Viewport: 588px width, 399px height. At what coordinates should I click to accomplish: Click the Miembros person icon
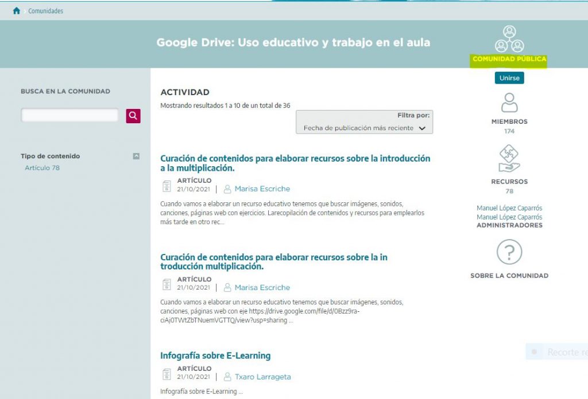coord(509,103)
